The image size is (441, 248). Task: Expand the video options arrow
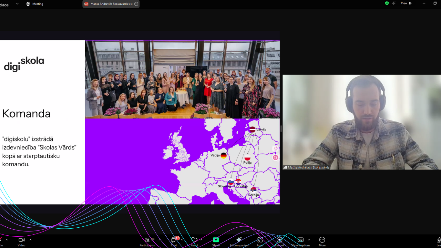pyautogui.click(x=30, y=240)
